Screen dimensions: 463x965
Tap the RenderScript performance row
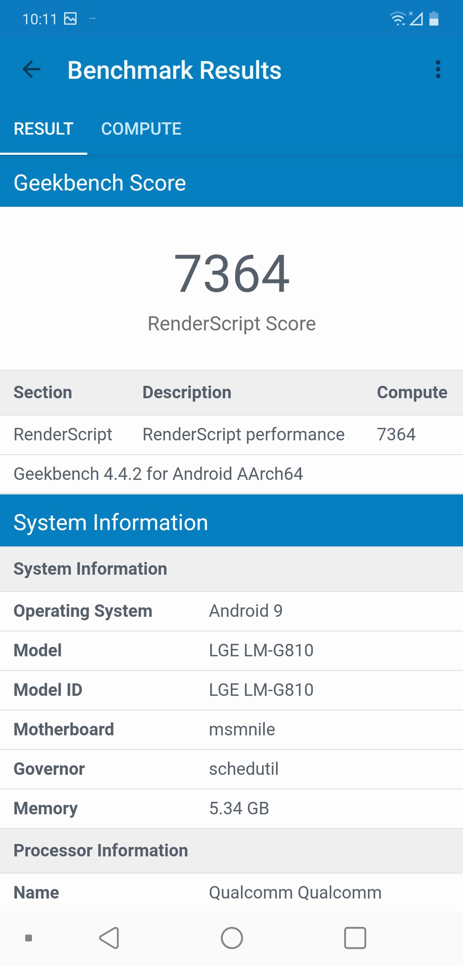point(231,435)
